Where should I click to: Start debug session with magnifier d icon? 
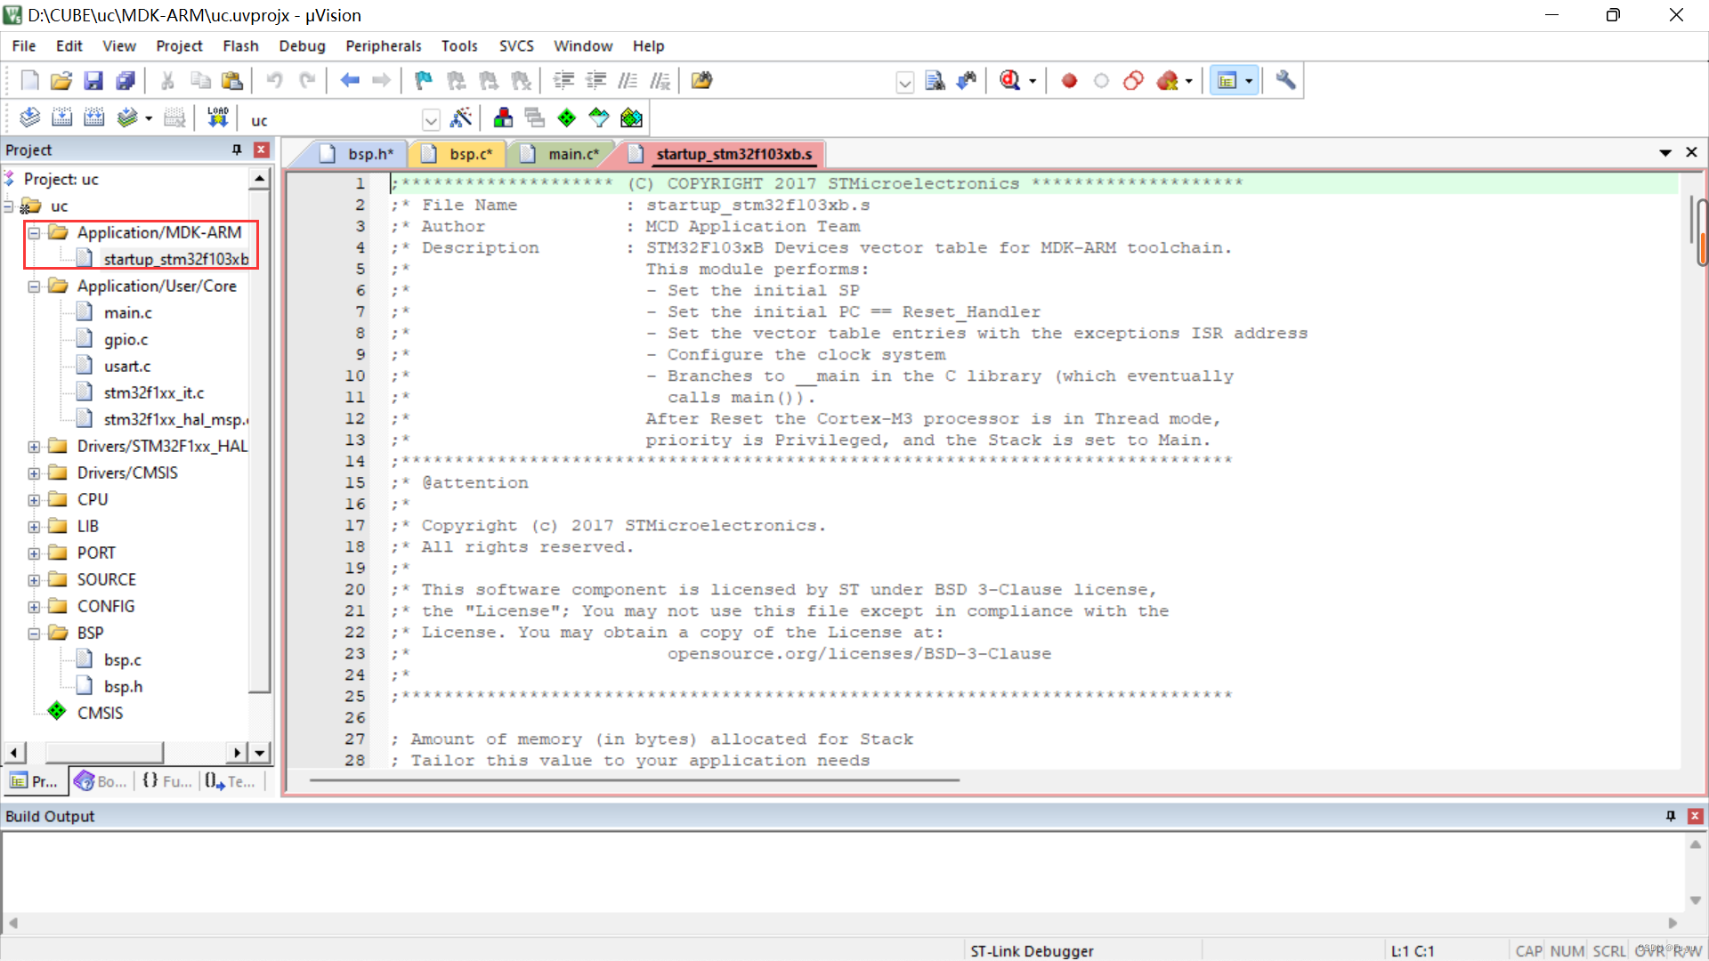pyautogui.click(x=1009, y=81)
